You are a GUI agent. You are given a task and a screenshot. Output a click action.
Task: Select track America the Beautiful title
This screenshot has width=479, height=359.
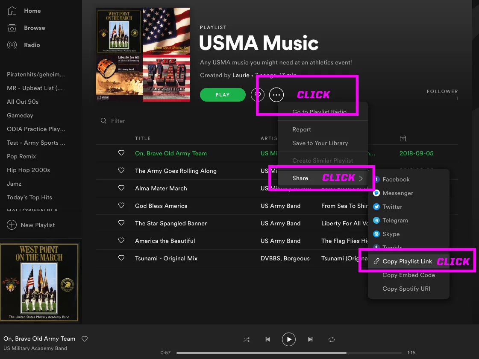pos(165,241)
